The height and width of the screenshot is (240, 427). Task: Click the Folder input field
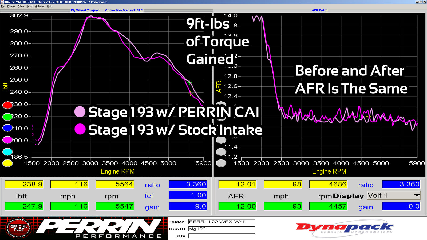(x=221, y=222)
